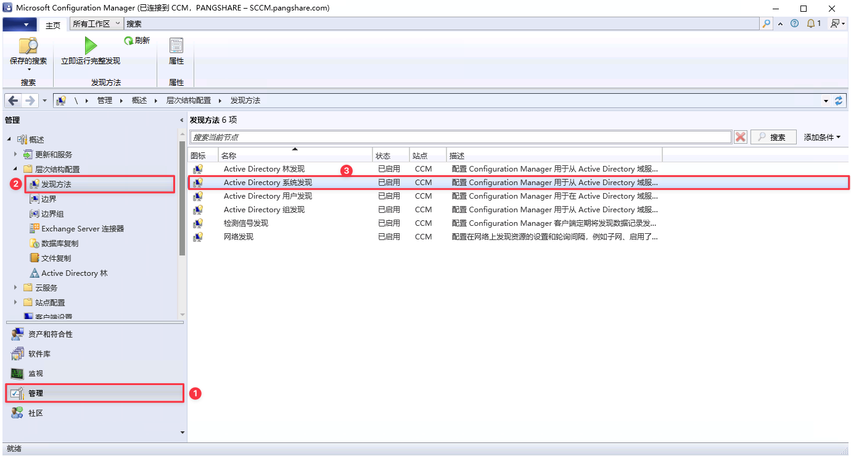The image size is (851, 456).
Task: Open the blue application menu button
Action: [x=20, y=24]
